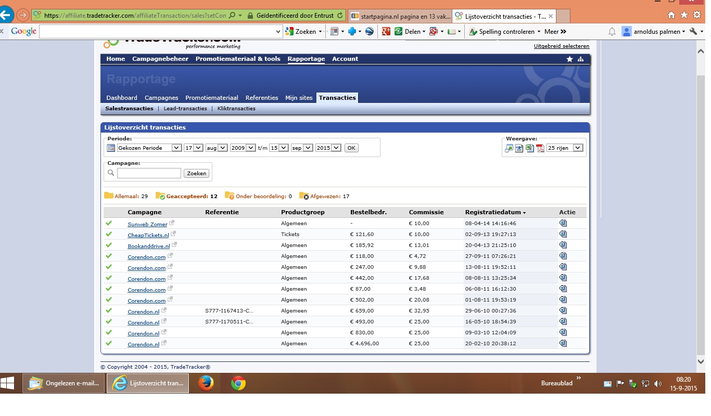Open Campagnebeheer menu
Viewport: 711px width, 416px height.
(160, 59)
